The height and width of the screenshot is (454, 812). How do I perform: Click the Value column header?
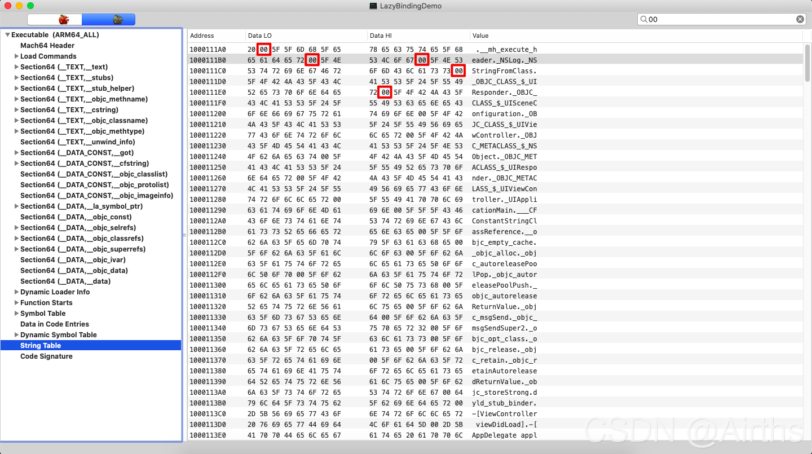(636, 36)
